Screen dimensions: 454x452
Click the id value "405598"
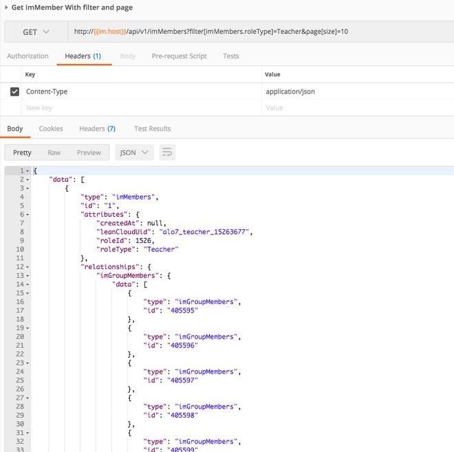183,416
